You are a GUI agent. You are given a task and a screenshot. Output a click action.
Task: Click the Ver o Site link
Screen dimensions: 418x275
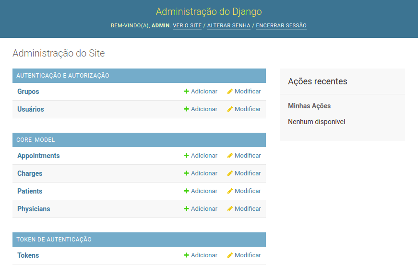(187, 25)
